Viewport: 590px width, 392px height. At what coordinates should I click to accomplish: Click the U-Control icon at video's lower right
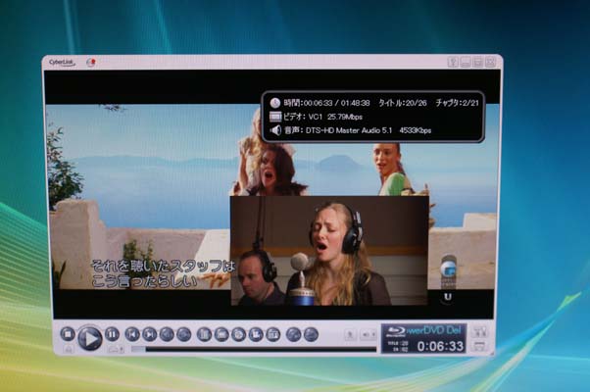click(447, 297)
